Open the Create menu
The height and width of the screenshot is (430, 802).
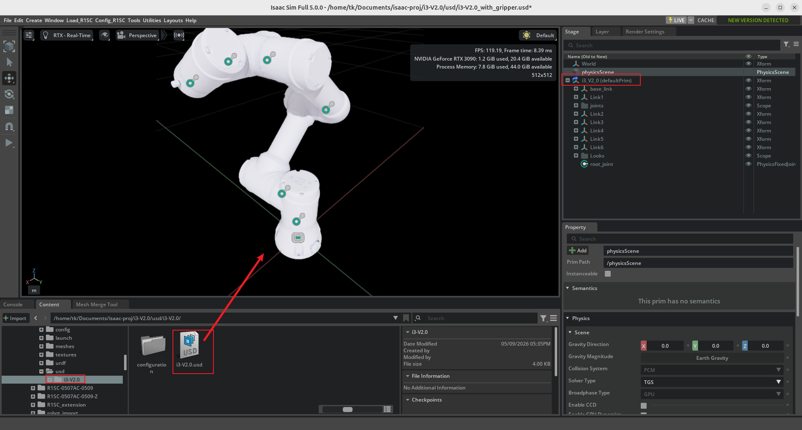point(34,20)
